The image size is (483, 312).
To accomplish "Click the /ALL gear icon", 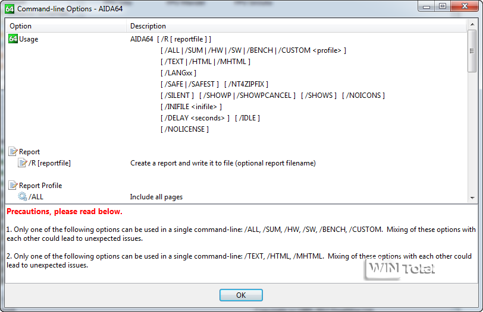I will coord(23,197).
